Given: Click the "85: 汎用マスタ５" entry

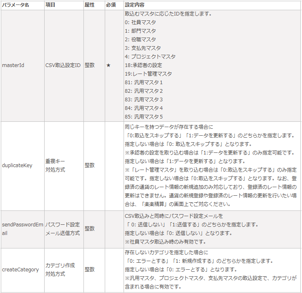Looking at the screenshot, I should (x=144, y=116).
